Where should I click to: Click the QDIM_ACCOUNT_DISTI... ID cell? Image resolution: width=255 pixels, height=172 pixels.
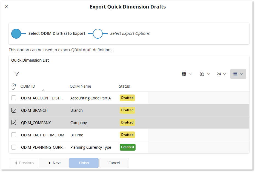pyautogui.click(x=42, y=98)
